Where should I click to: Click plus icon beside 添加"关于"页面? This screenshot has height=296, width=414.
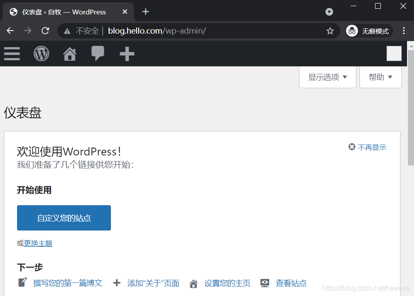coord(117,283)
